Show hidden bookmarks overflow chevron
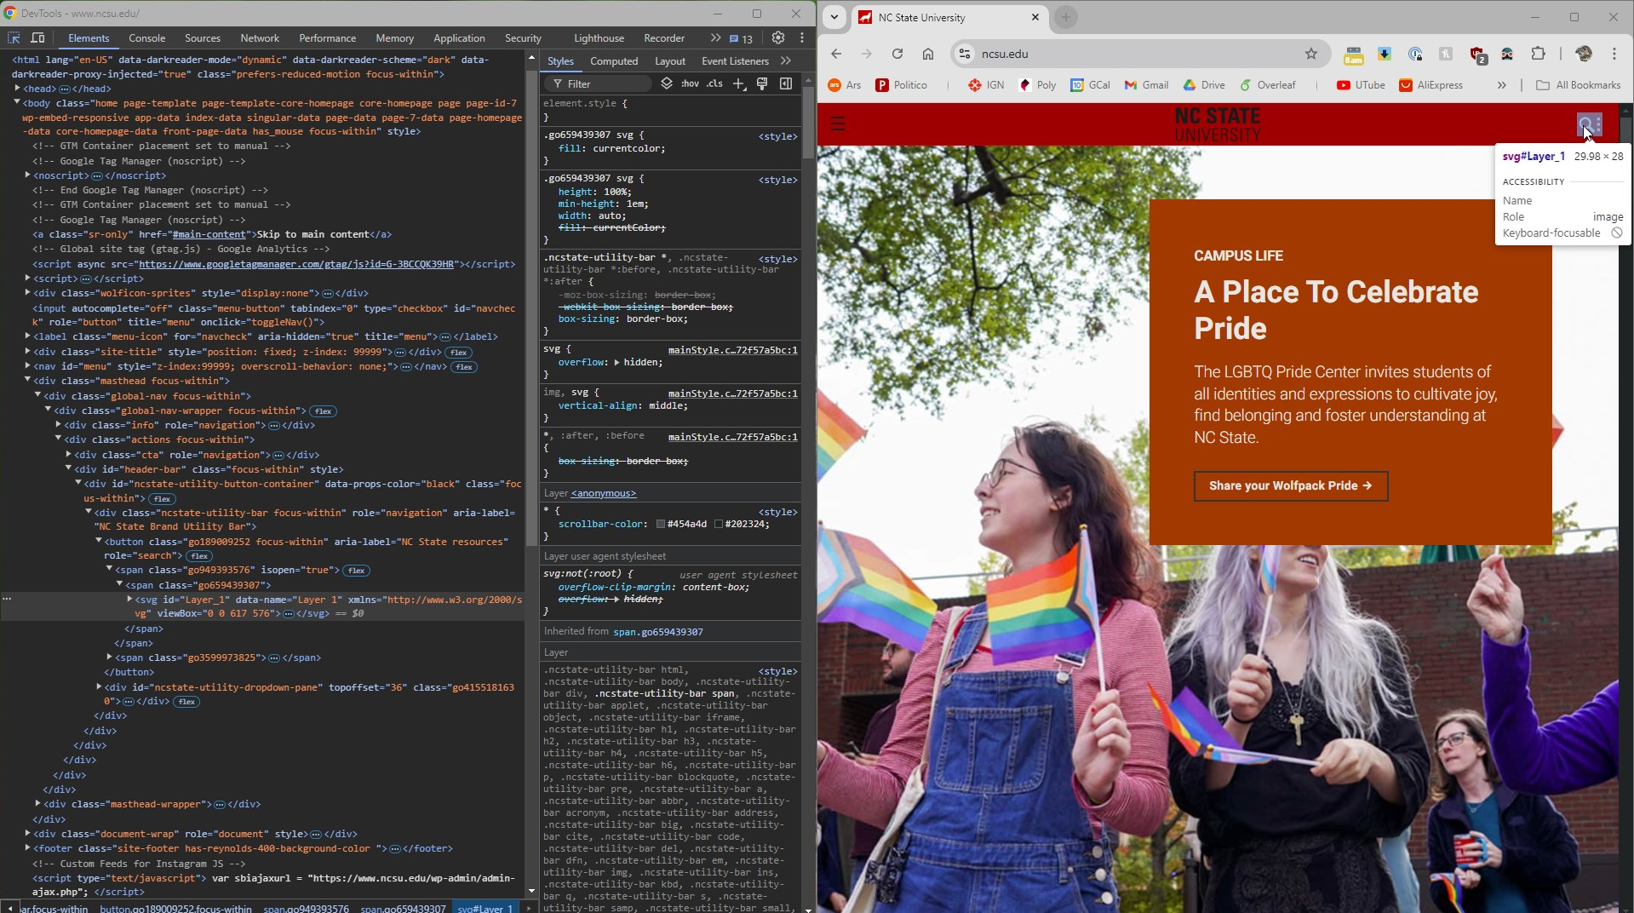 click(1501, 85)
